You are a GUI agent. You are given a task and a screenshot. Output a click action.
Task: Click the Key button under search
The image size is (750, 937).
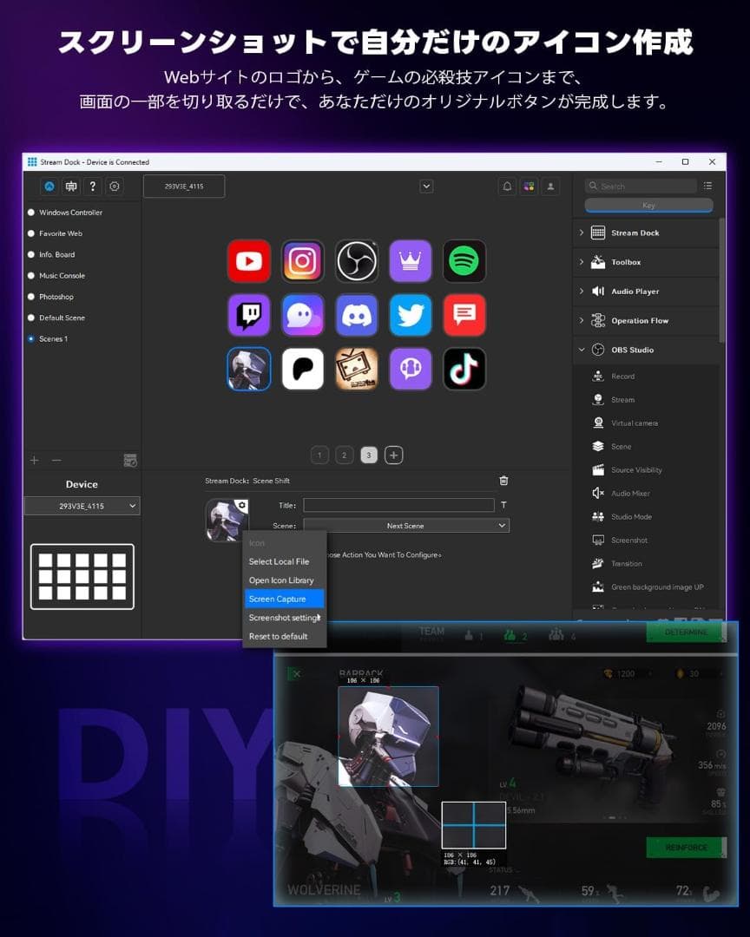649,206
